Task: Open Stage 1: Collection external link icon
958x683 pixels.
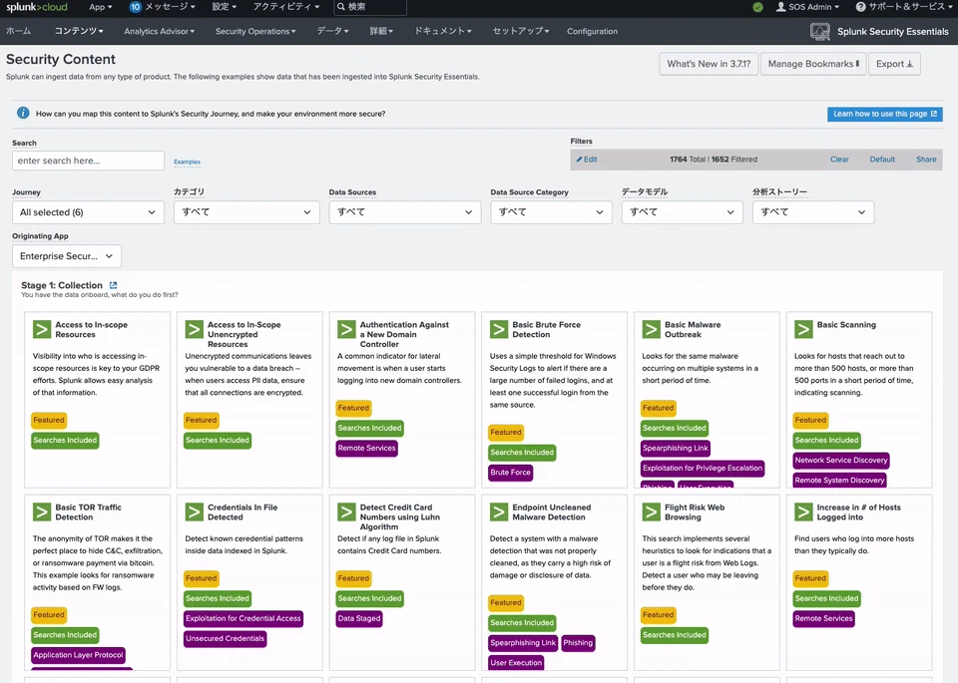Action: [113, 285]
